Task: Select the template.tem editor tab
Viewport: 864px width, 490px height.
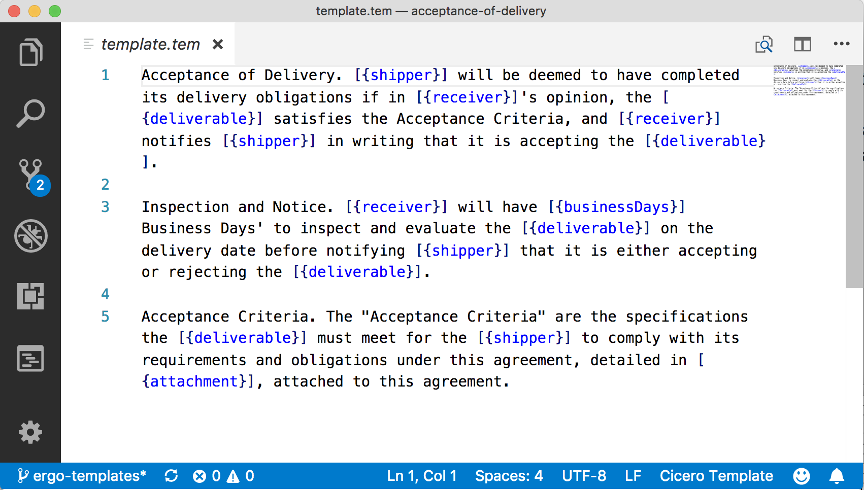Action: (148, 44)
